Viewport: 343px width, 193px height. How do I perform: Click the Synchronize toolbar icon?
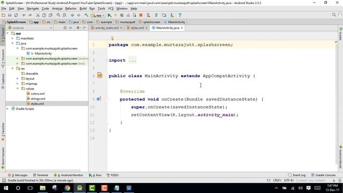[x=16, y=15]
